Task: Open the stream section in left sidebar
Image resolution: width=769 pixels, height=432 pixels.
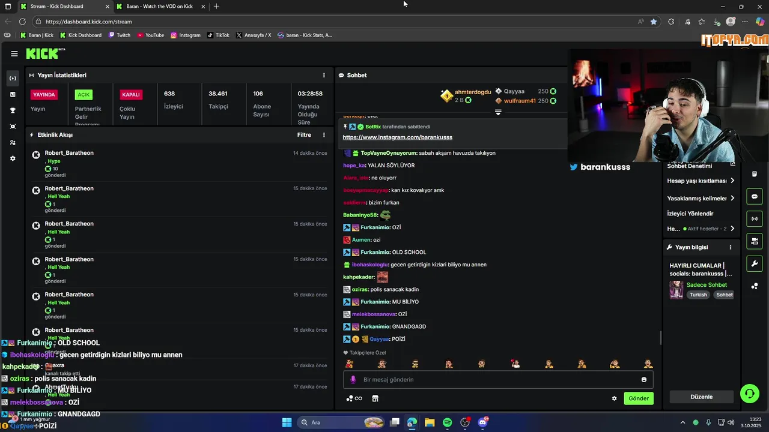Action: pos(13,78)
